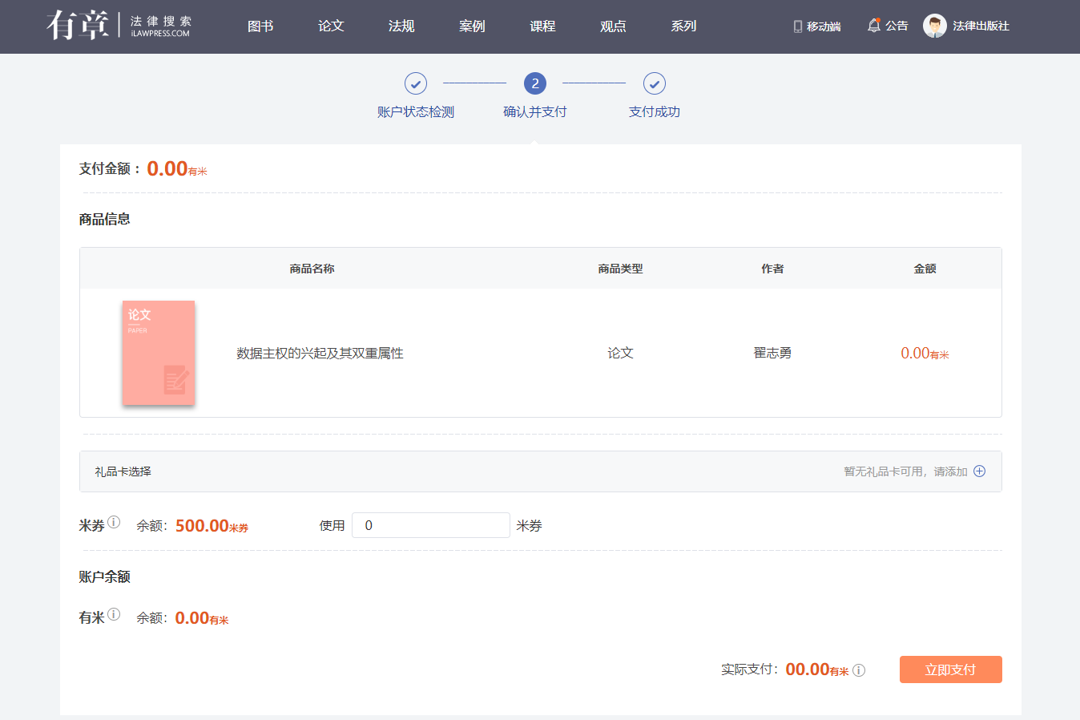Navigate to 案例 in top bar
This screenshot has height=720, width=1080.
tap(472, 26)
